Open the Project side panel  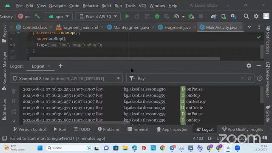(x=4, y=34)
